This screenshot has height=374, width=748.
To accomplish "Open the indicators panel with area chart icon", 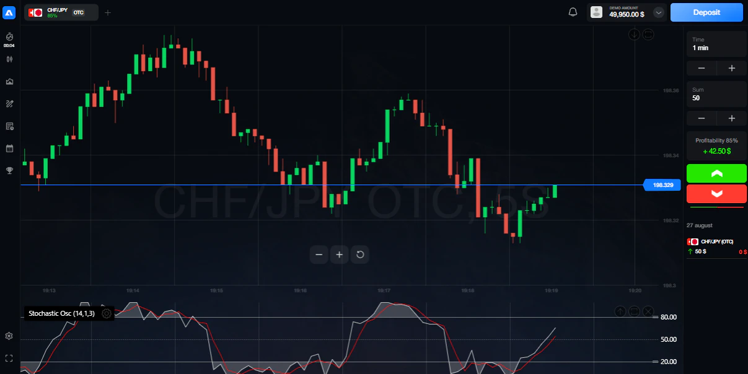I will point(9,81).
